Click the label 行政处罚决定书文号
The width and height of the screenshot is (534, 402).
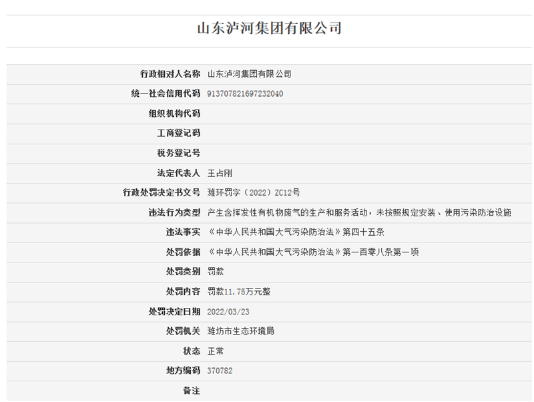pyautogui.click(x=162, y=193)
